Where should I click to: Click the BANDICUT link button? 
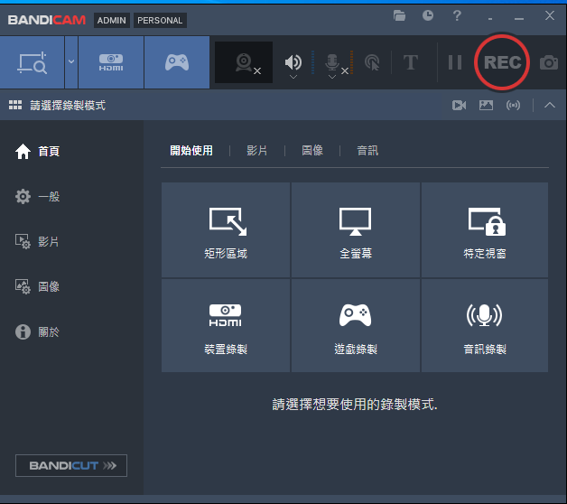point(71,465)
